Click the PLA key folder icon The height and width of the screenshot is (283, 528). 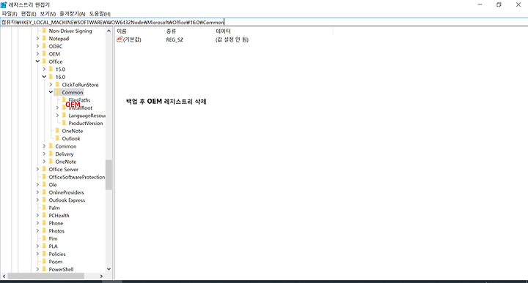44,246
